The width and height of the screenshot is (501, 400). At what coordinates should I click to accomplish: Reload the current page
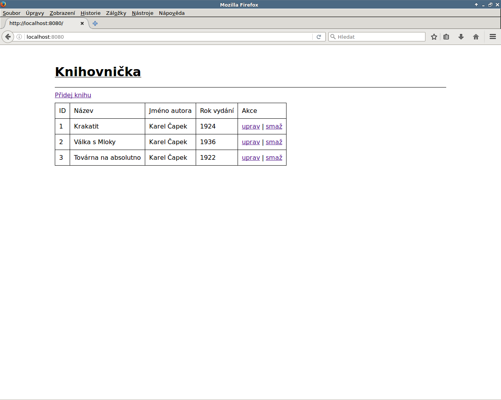pos(319,37)
